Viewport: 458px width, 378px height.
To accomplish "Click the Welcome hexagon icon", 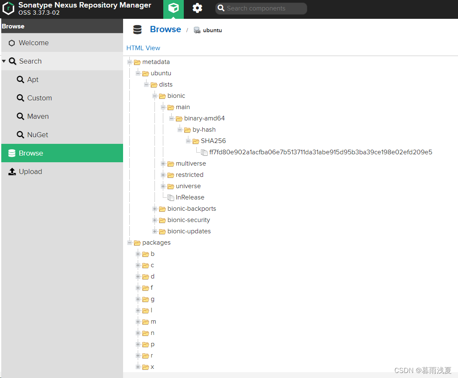I will [x=12, y=43].
